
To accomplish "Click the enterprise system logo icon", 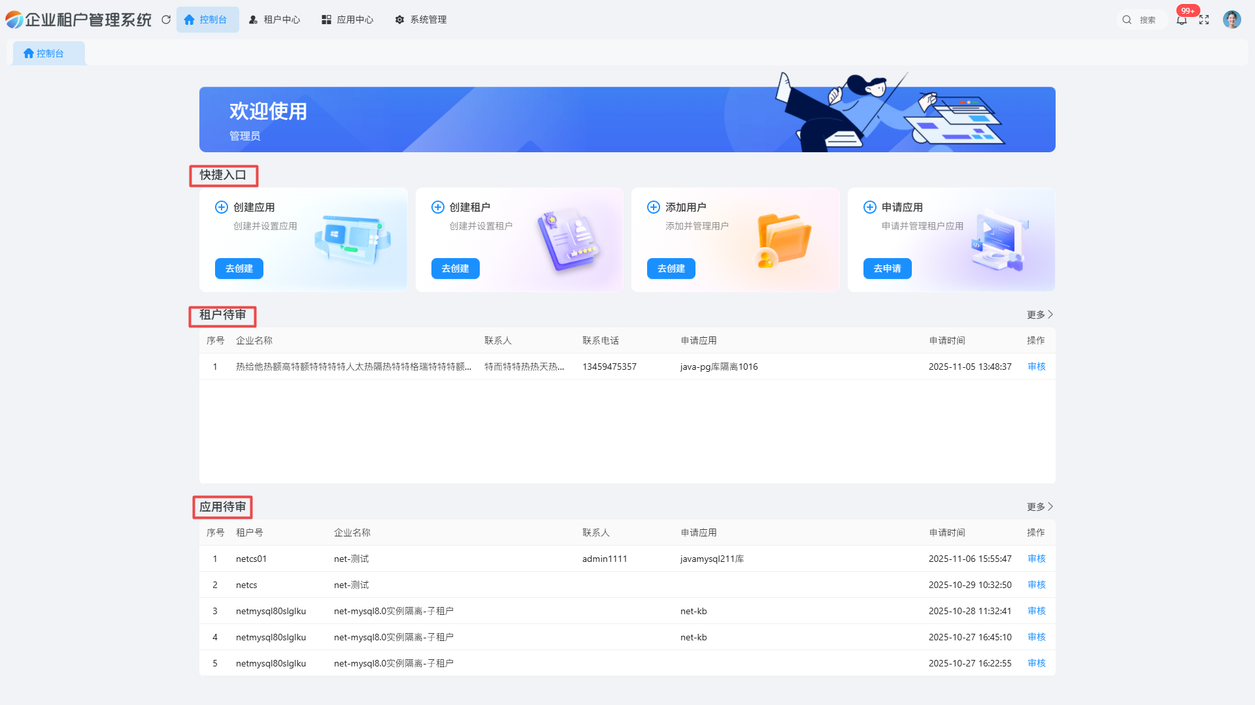I will [x=14, y=20].
